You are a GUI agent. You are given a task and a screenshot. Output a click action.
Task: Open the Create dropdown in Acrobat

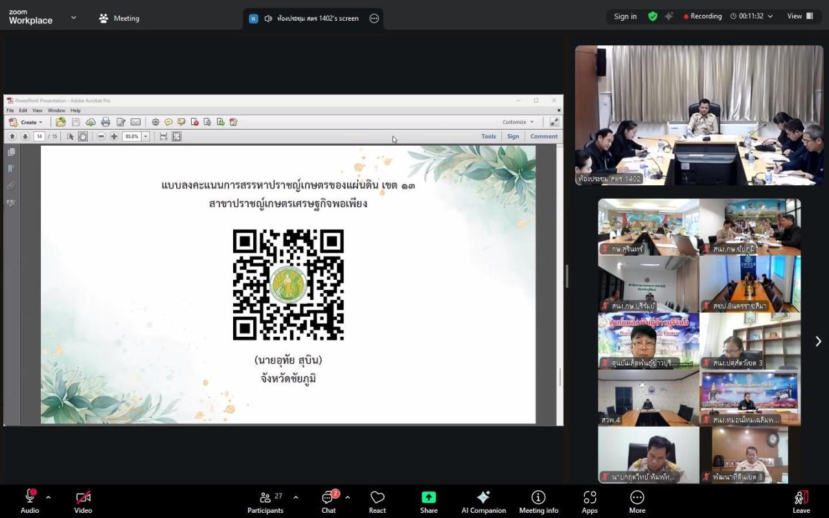(x=25, y=122)
